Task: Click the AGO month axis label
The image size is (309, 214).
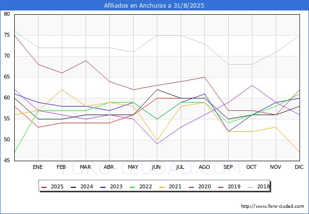Action: (204, 167)
